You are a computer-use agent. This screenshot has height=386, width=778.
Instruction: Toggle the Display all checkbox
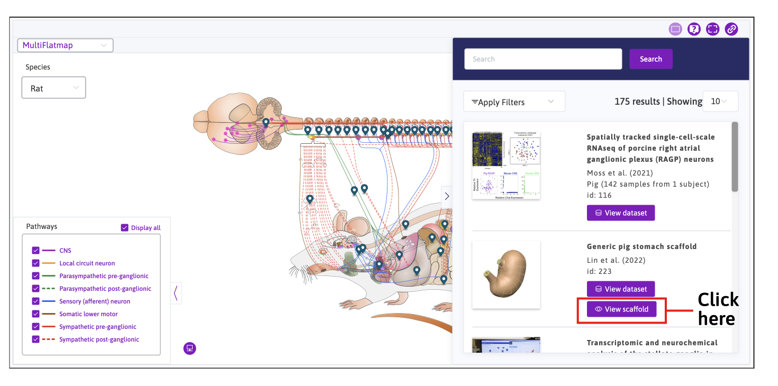(x=125, y=228)
